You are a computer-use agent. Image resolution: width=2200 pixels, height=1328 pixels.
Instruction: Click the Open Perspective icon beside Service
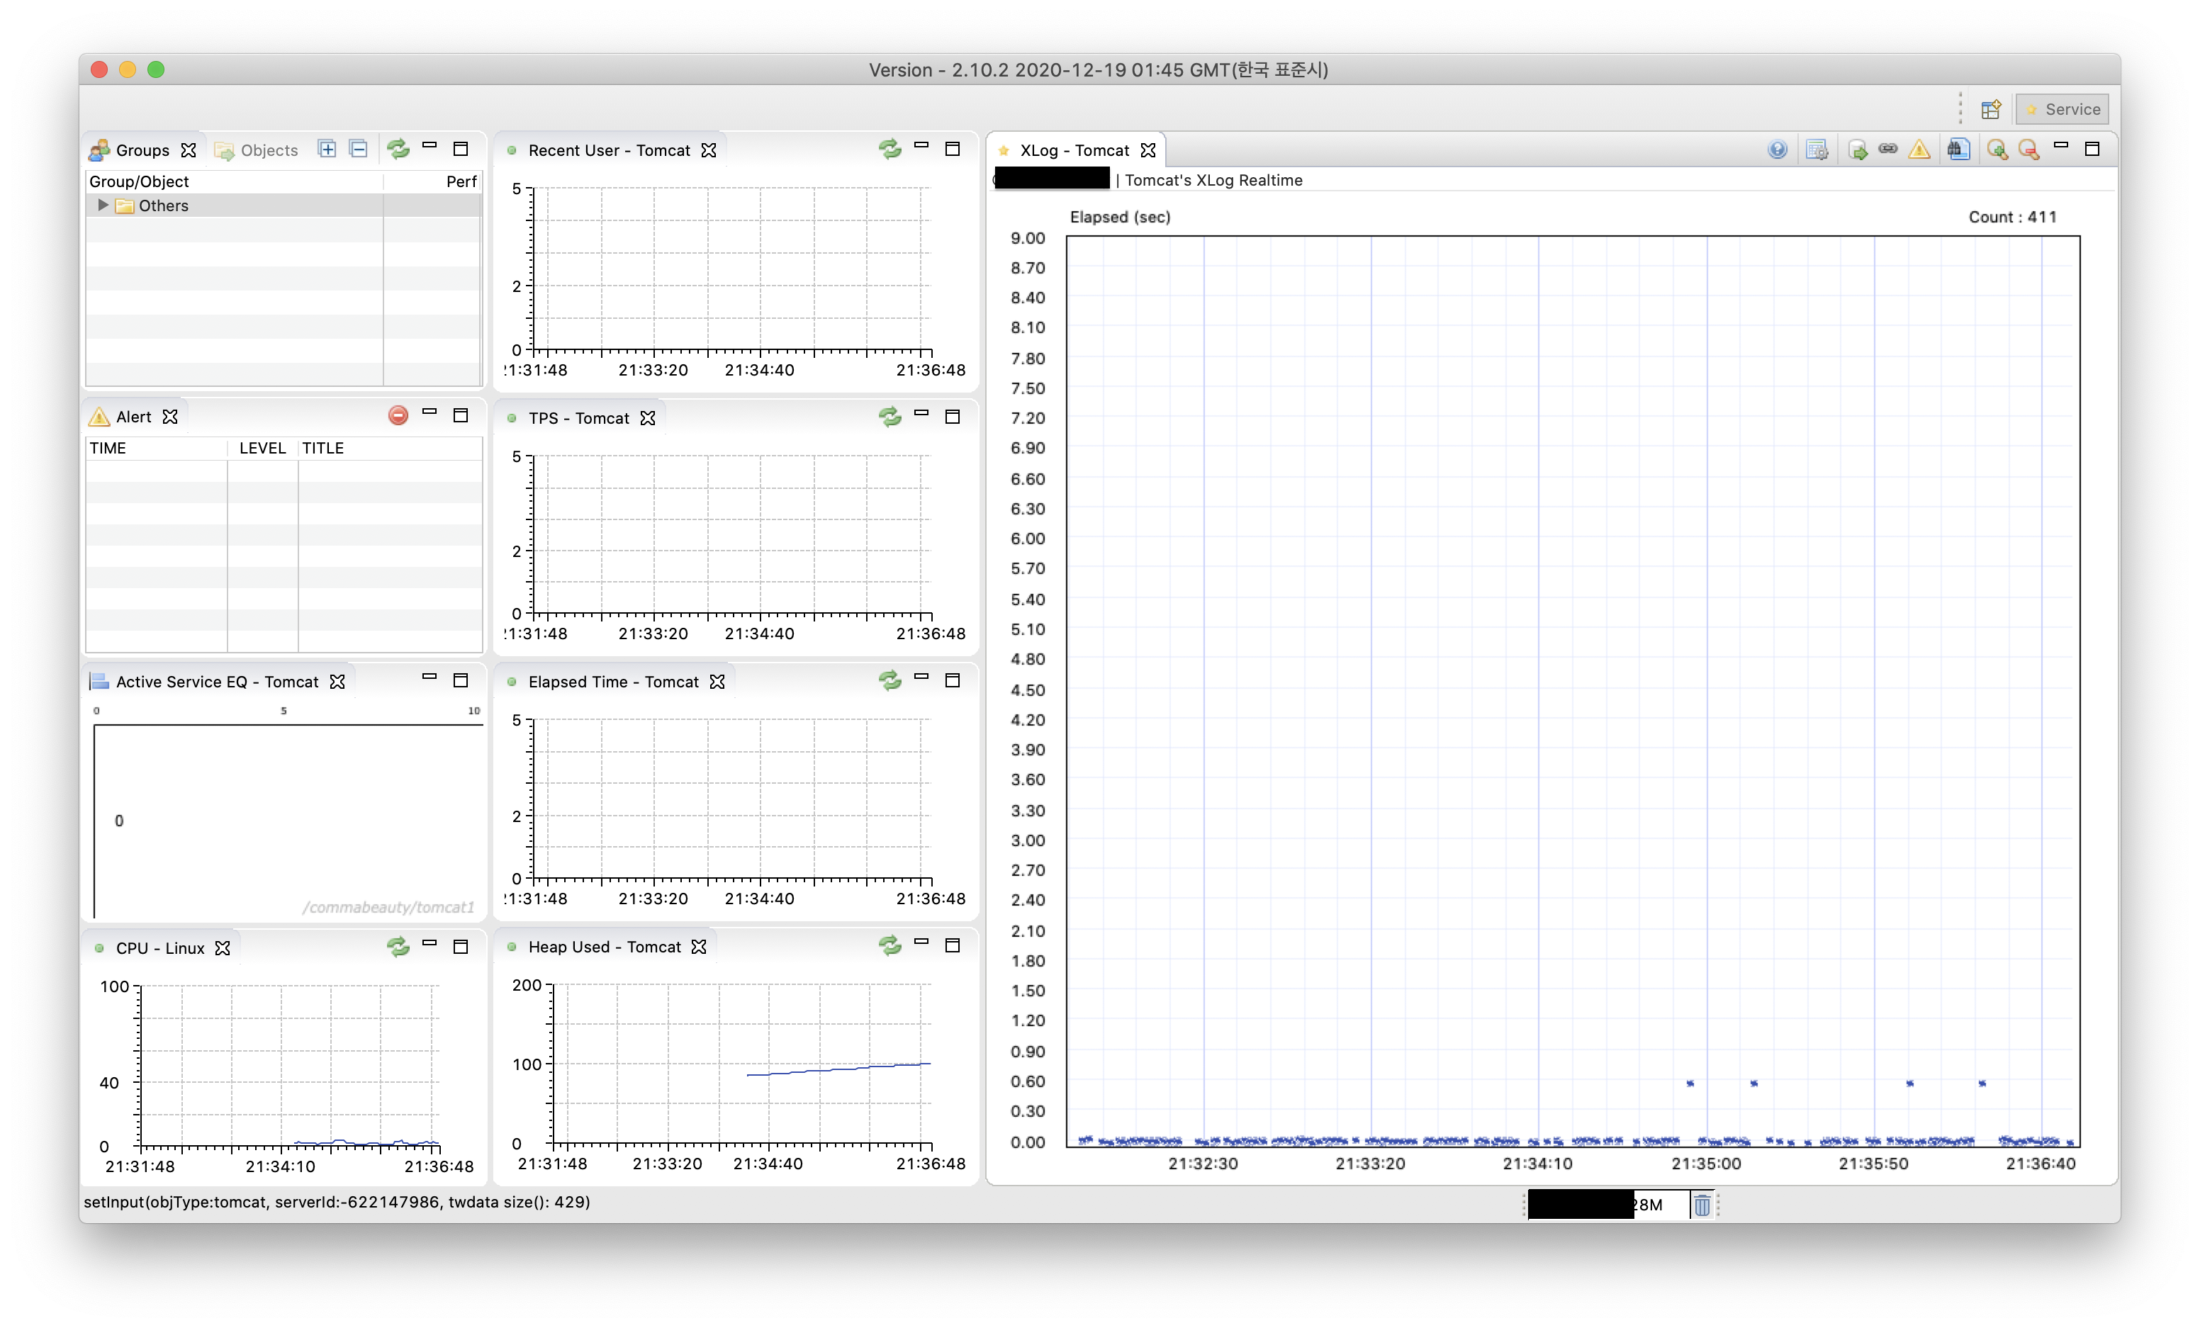click(1990, 109)
